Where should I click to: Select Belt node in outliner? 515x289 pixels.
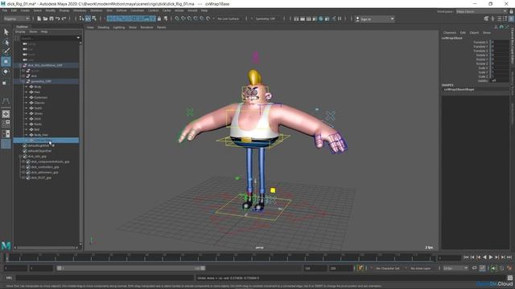pyautogui.click(x=37, y=129)
